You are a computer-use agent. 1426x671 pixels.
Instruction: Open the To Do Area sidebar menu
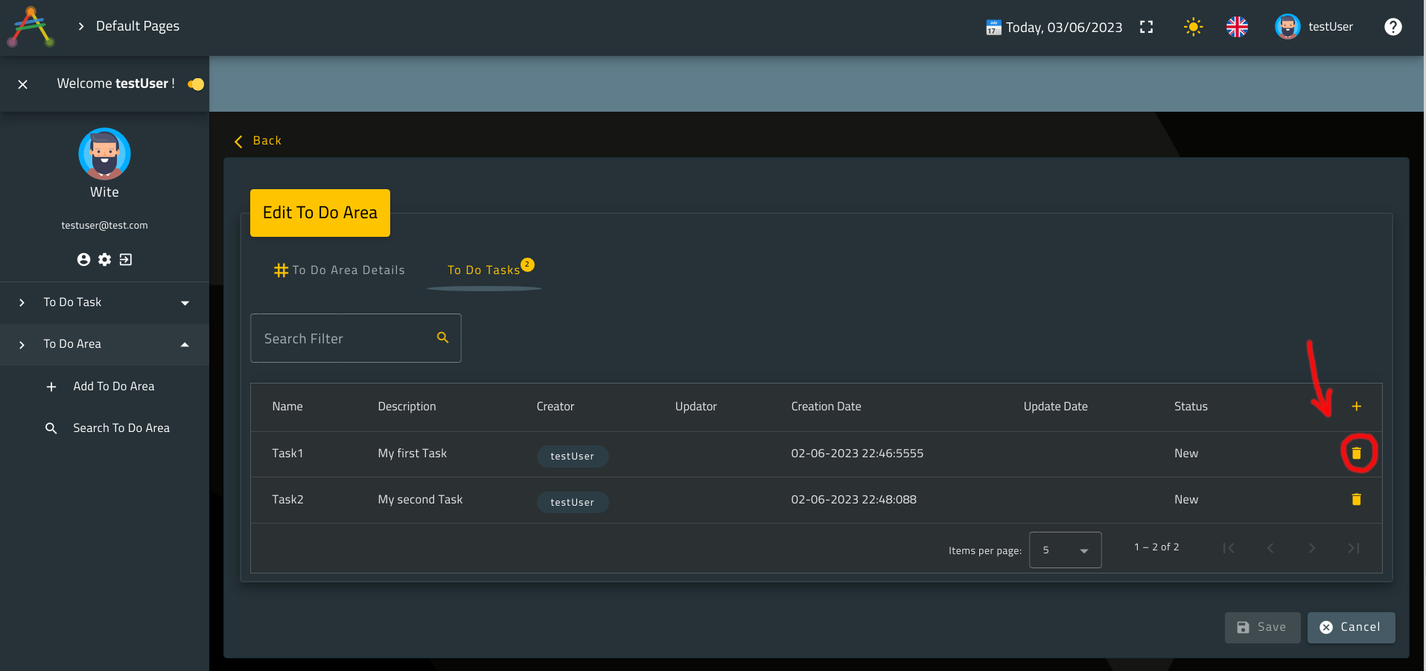coord(104,344)
